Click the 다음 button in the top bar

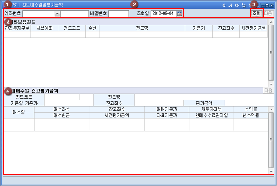click(268, 14)
